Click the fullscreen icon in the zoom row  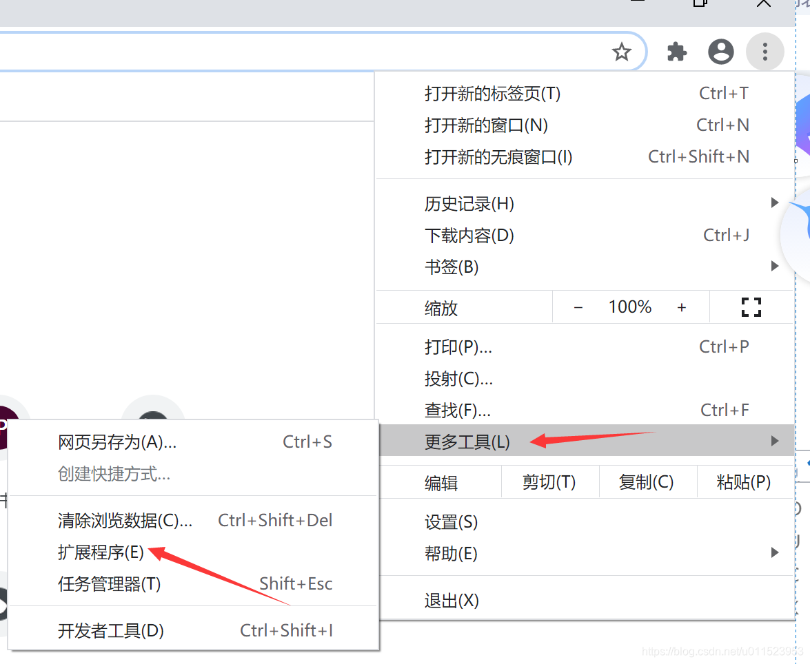point(751,307)
